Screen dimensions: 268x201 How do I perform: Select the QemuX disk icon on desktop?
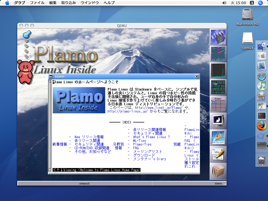248,38
